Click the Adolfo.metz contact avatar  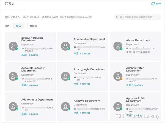[13, 106]
